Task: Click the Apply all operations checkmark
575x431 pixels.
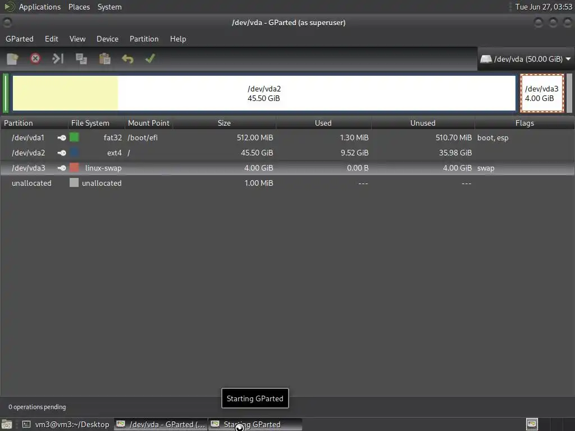Action: click(150, 58)
